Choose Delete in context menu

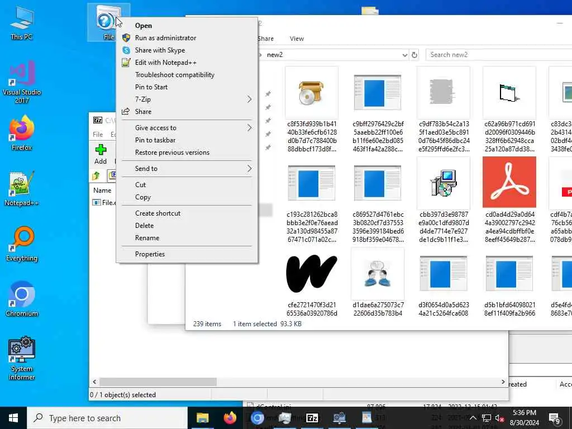(187, 226)
